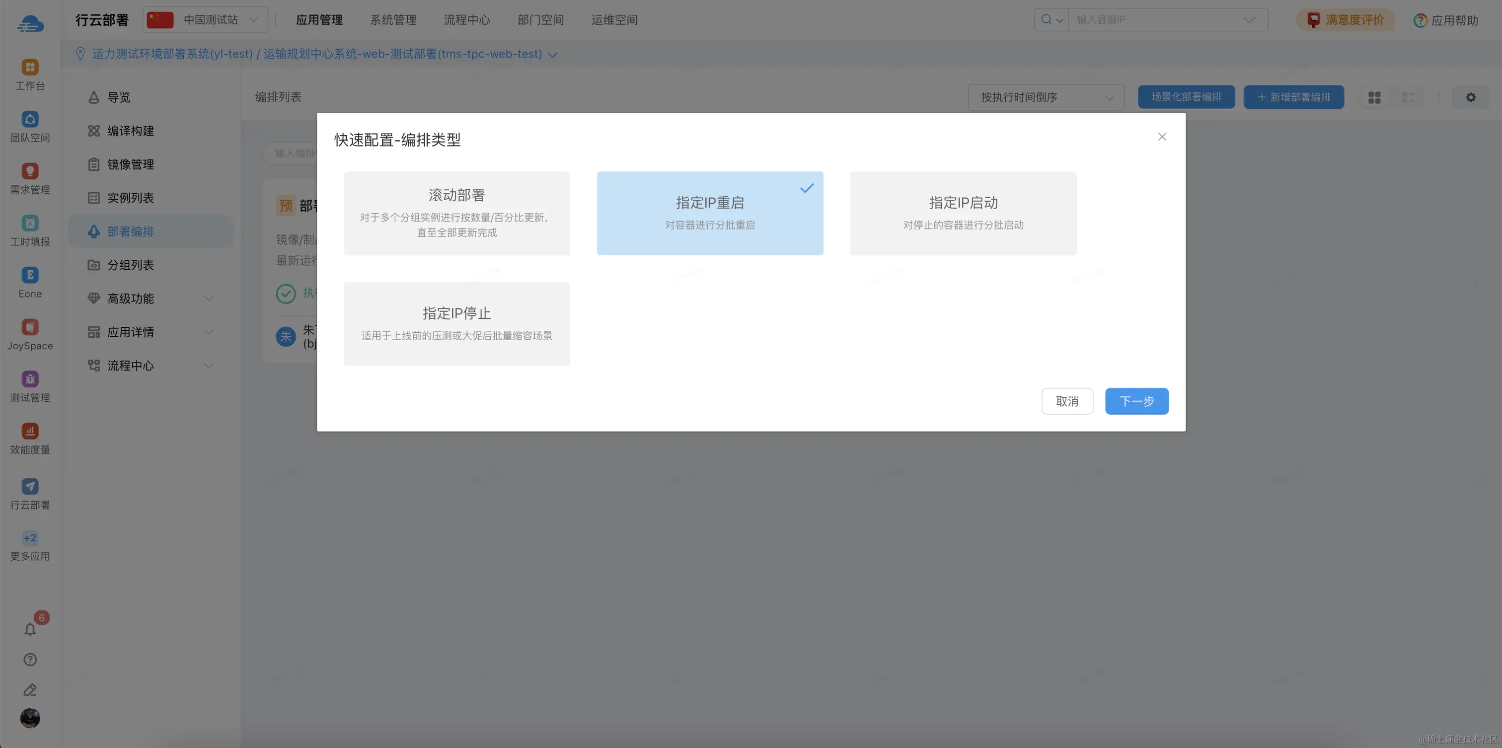Open the 团队空间 sidebar app

[x=30, y=120]
